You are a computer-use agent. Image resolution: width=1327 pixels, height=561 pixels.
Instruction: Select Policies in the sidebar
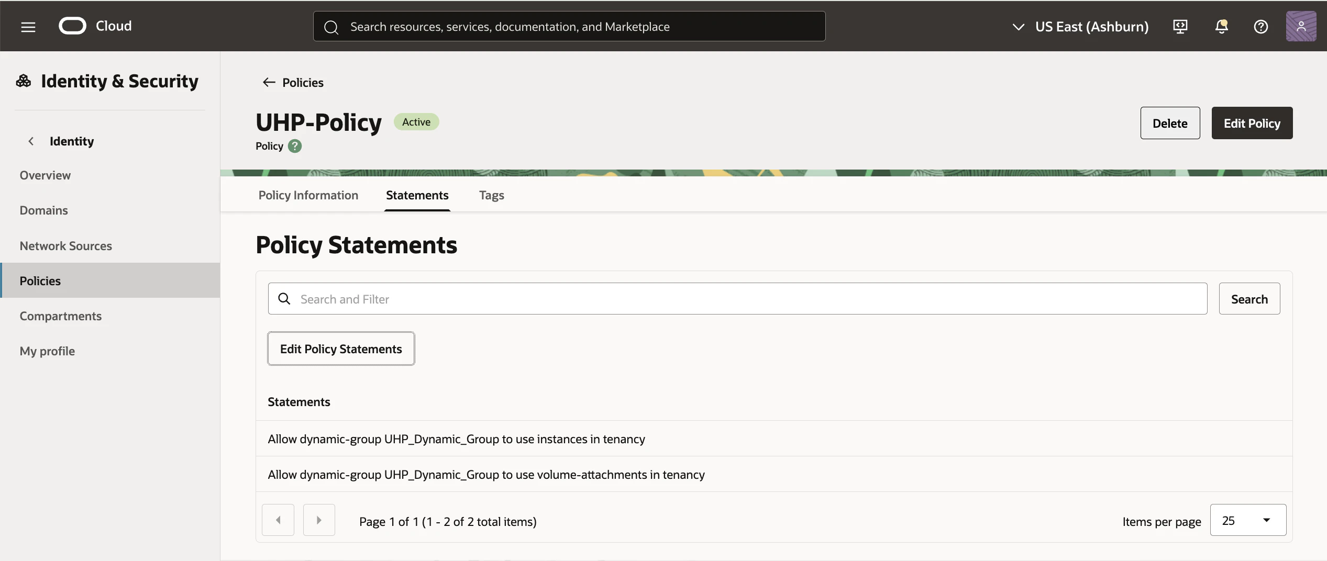110,280
